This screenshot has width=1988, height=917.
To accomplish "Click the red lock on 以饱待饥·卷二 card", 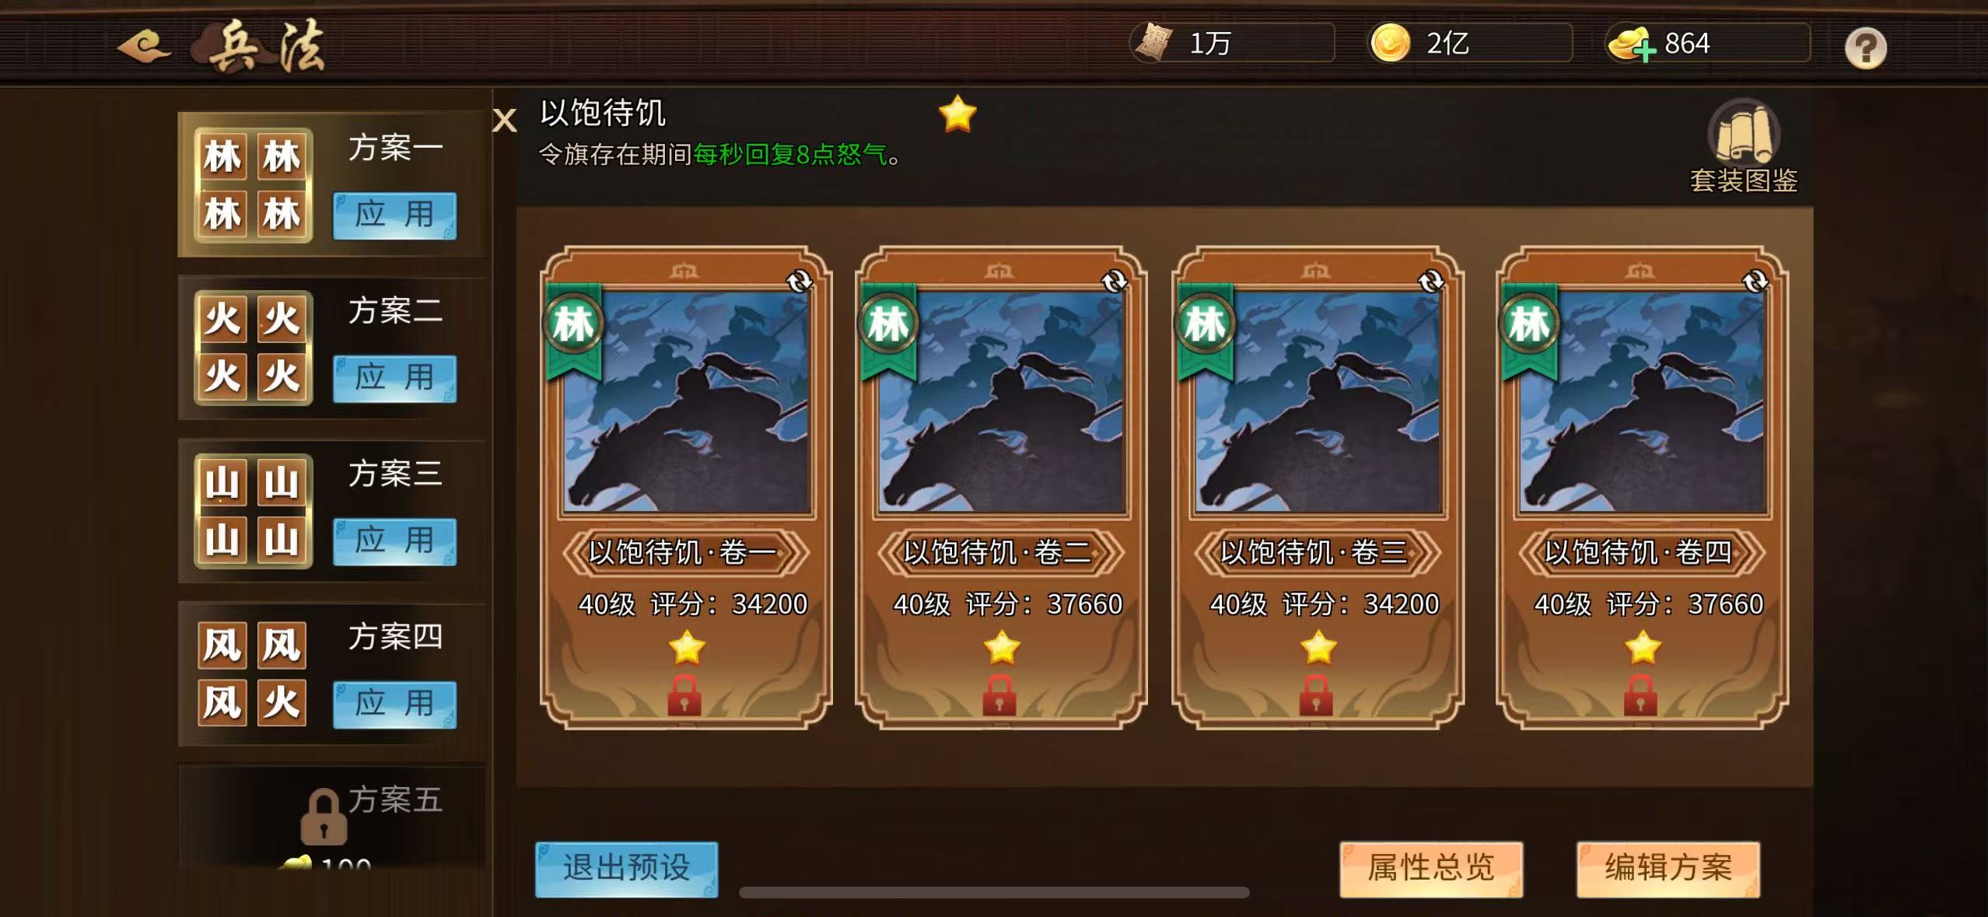I will click(x=999, y=695).
